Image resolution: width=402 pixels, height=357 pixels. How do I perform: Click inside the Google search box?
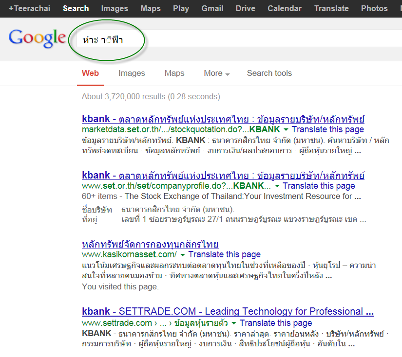239,38
